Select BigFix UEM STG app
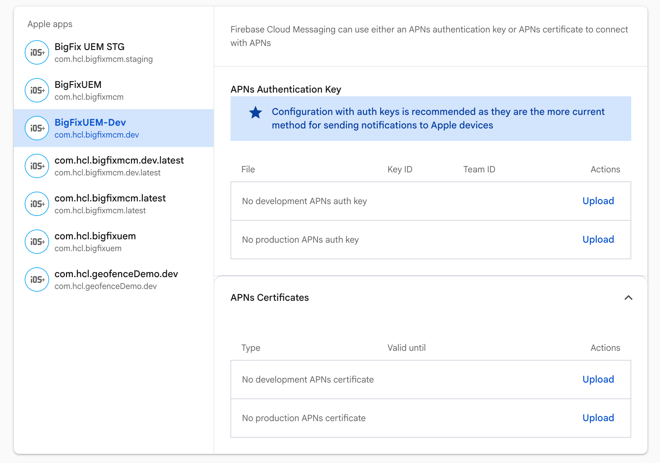The image size is (660, 463). click(114, 52)
